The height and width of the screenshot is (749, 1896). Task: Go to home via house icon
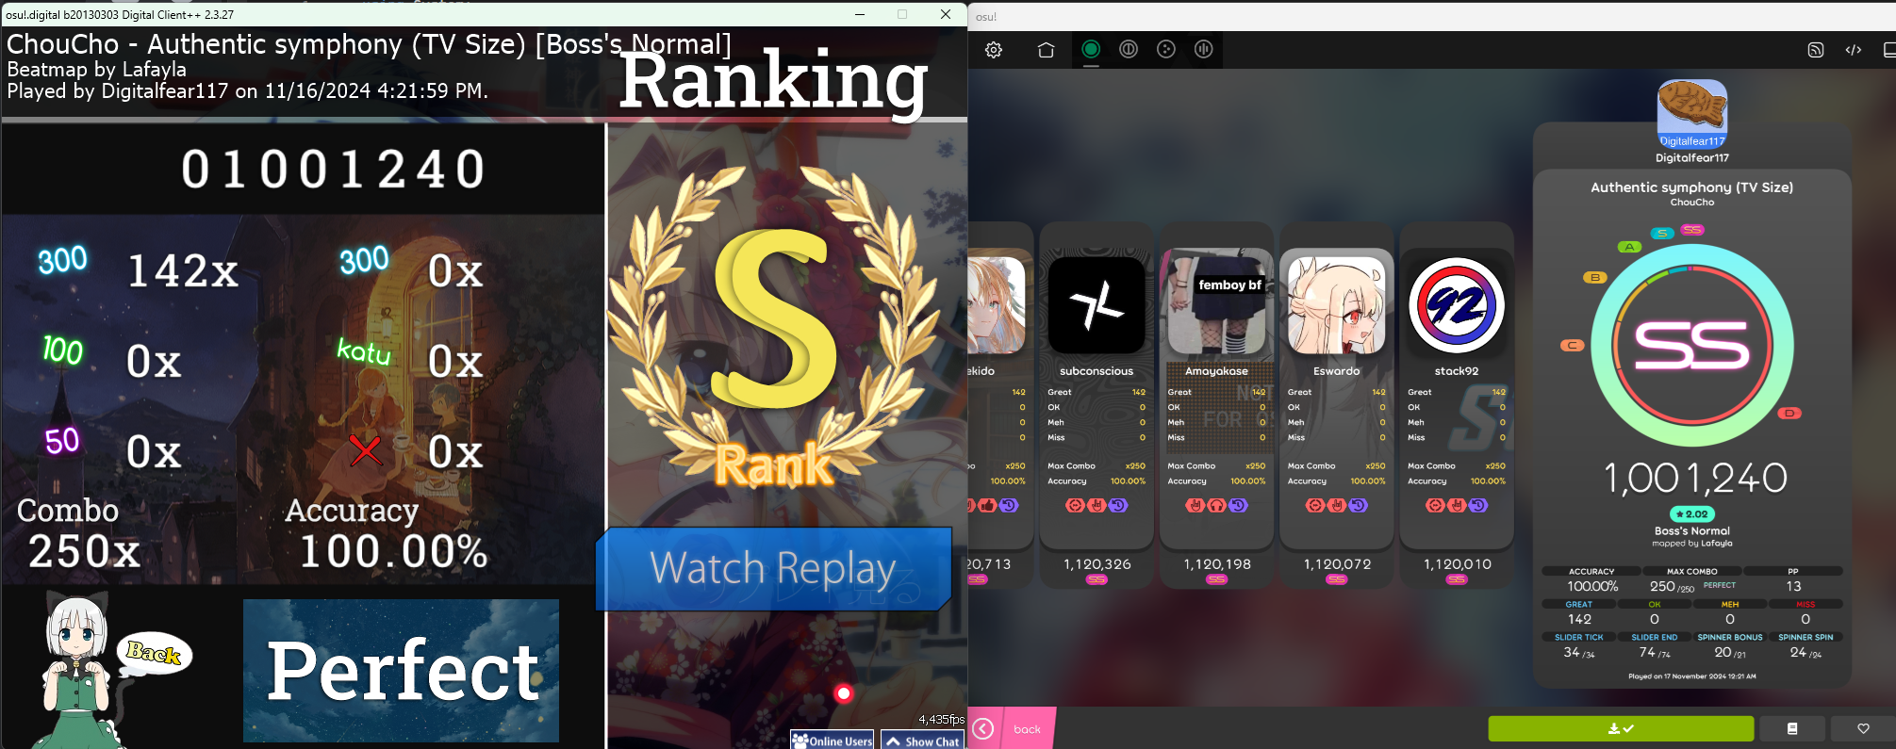(x=1046, y=50)
